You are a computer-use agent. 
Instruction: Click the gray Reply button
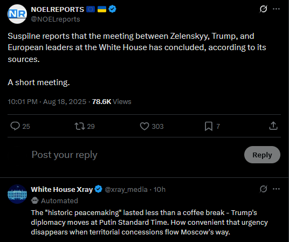[262, 155]
